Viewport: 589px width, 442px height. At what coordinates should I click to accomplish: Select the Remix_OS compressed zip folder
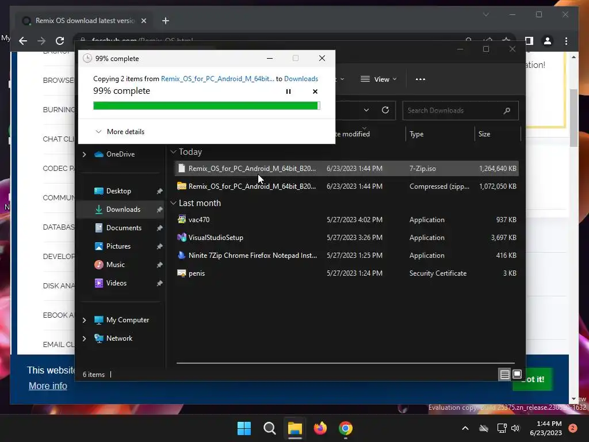[x=346, y=186]
